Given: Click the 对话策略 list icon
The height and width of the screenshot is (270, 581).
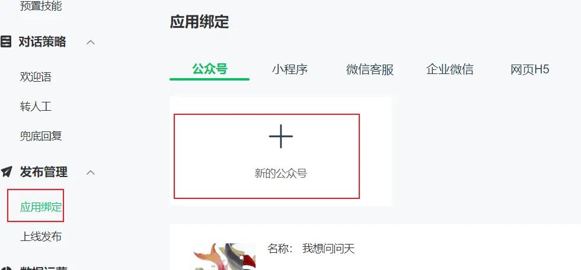Looking at the screenshot, I should [5, 42].
